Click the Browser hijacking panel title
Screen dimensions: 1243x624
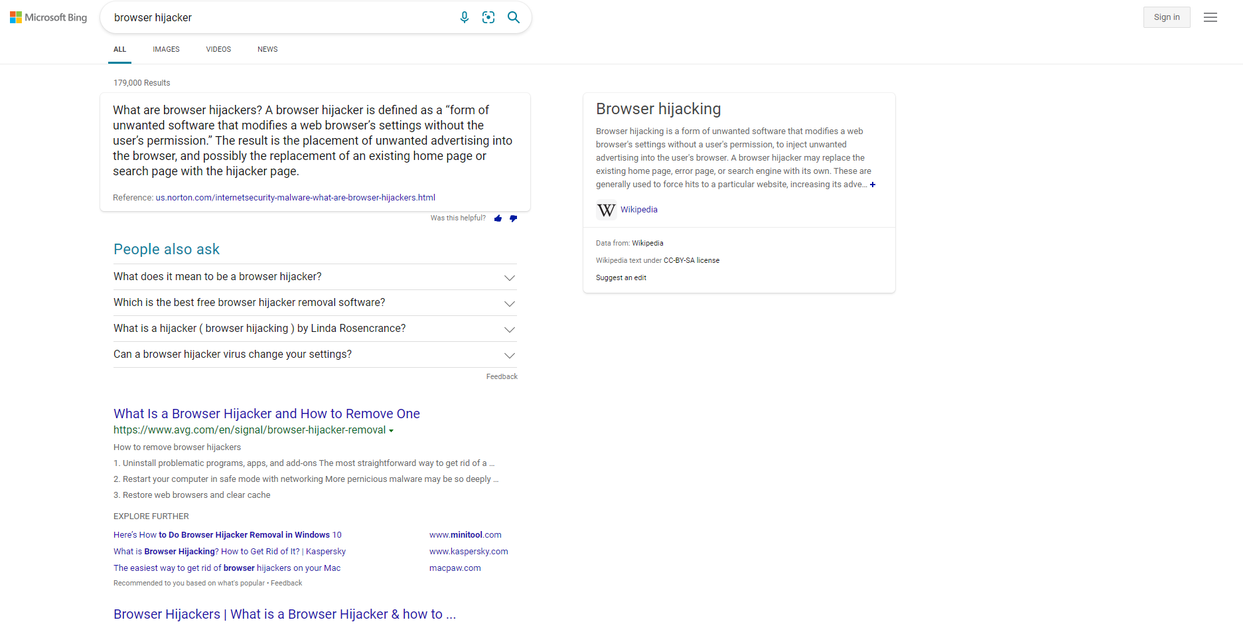tap(658, 109)
